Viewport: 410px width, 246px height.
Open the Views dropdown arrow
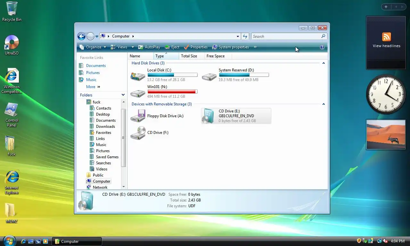point(133,47)
